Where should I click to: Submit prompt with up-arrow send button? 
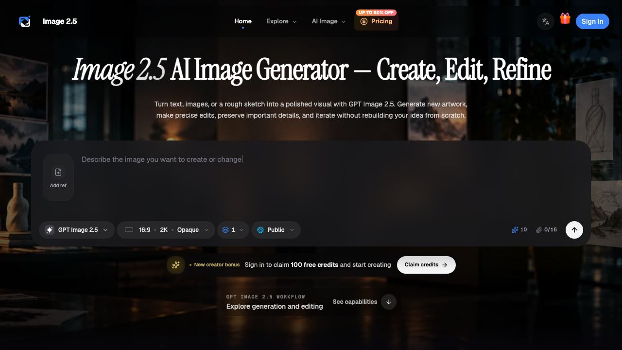[x=574, y=230]
